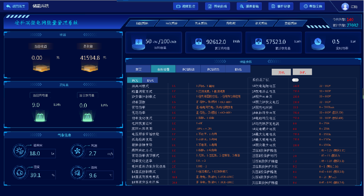Click the 当日充电量 green battery icon
This screenshot has height=196, width=364.
click(x=40, y=116)
